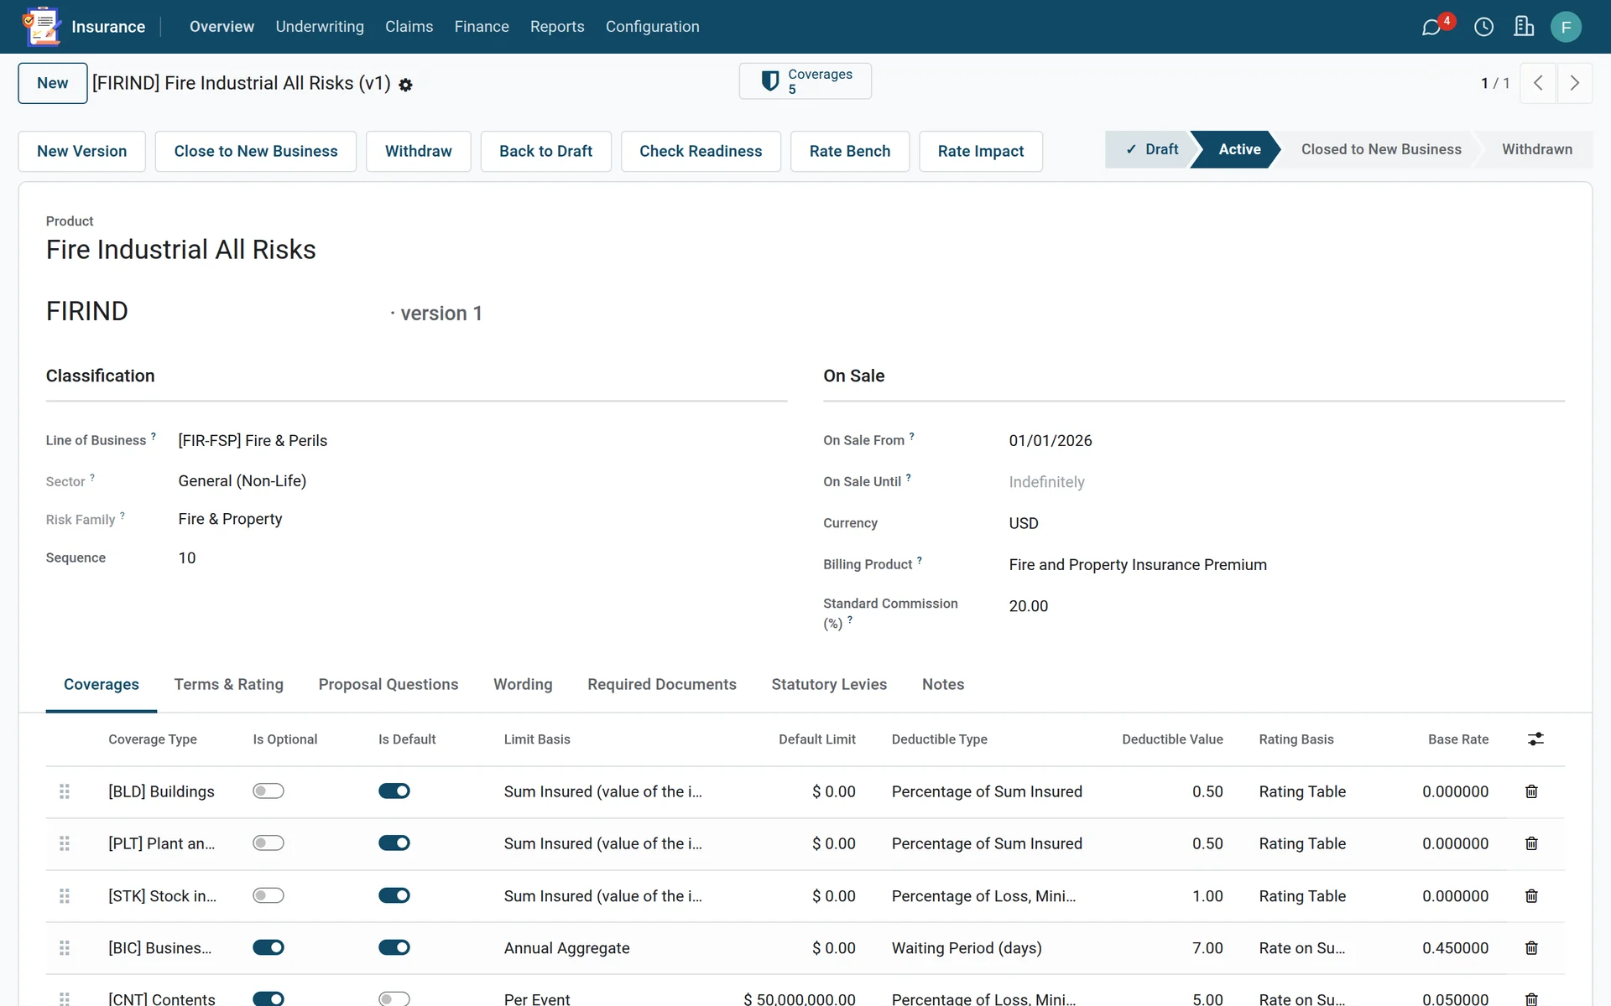The width and height of the screenshot is (1611, 1006).
Task: Switch to Statutory Levies tab
Action: [829, 684]
